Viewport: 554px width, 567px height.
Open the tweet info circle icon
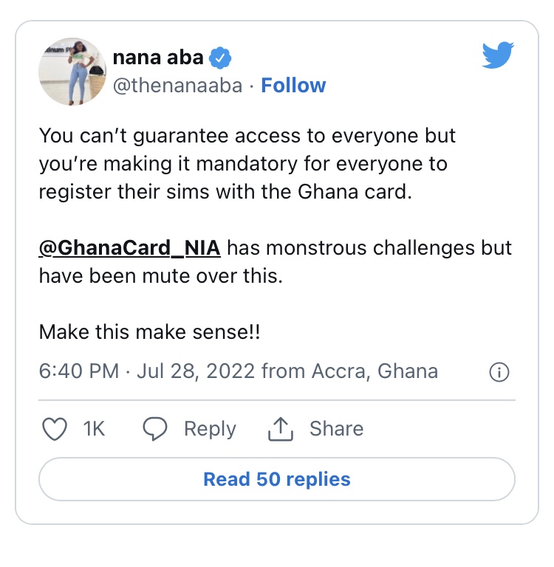[499, 372]
